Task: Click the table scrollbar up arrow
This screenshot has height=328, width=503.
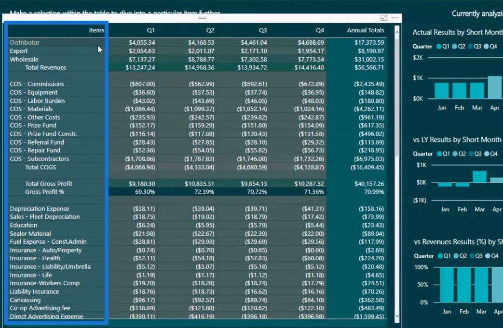Action: [397, 32]
